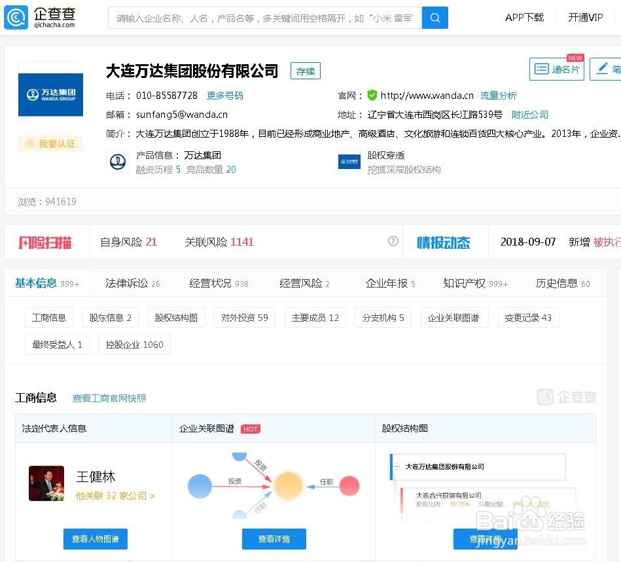This screenshot has height=562, width=621.
Task: Click 流量分析 link
Action: (499, 96)
